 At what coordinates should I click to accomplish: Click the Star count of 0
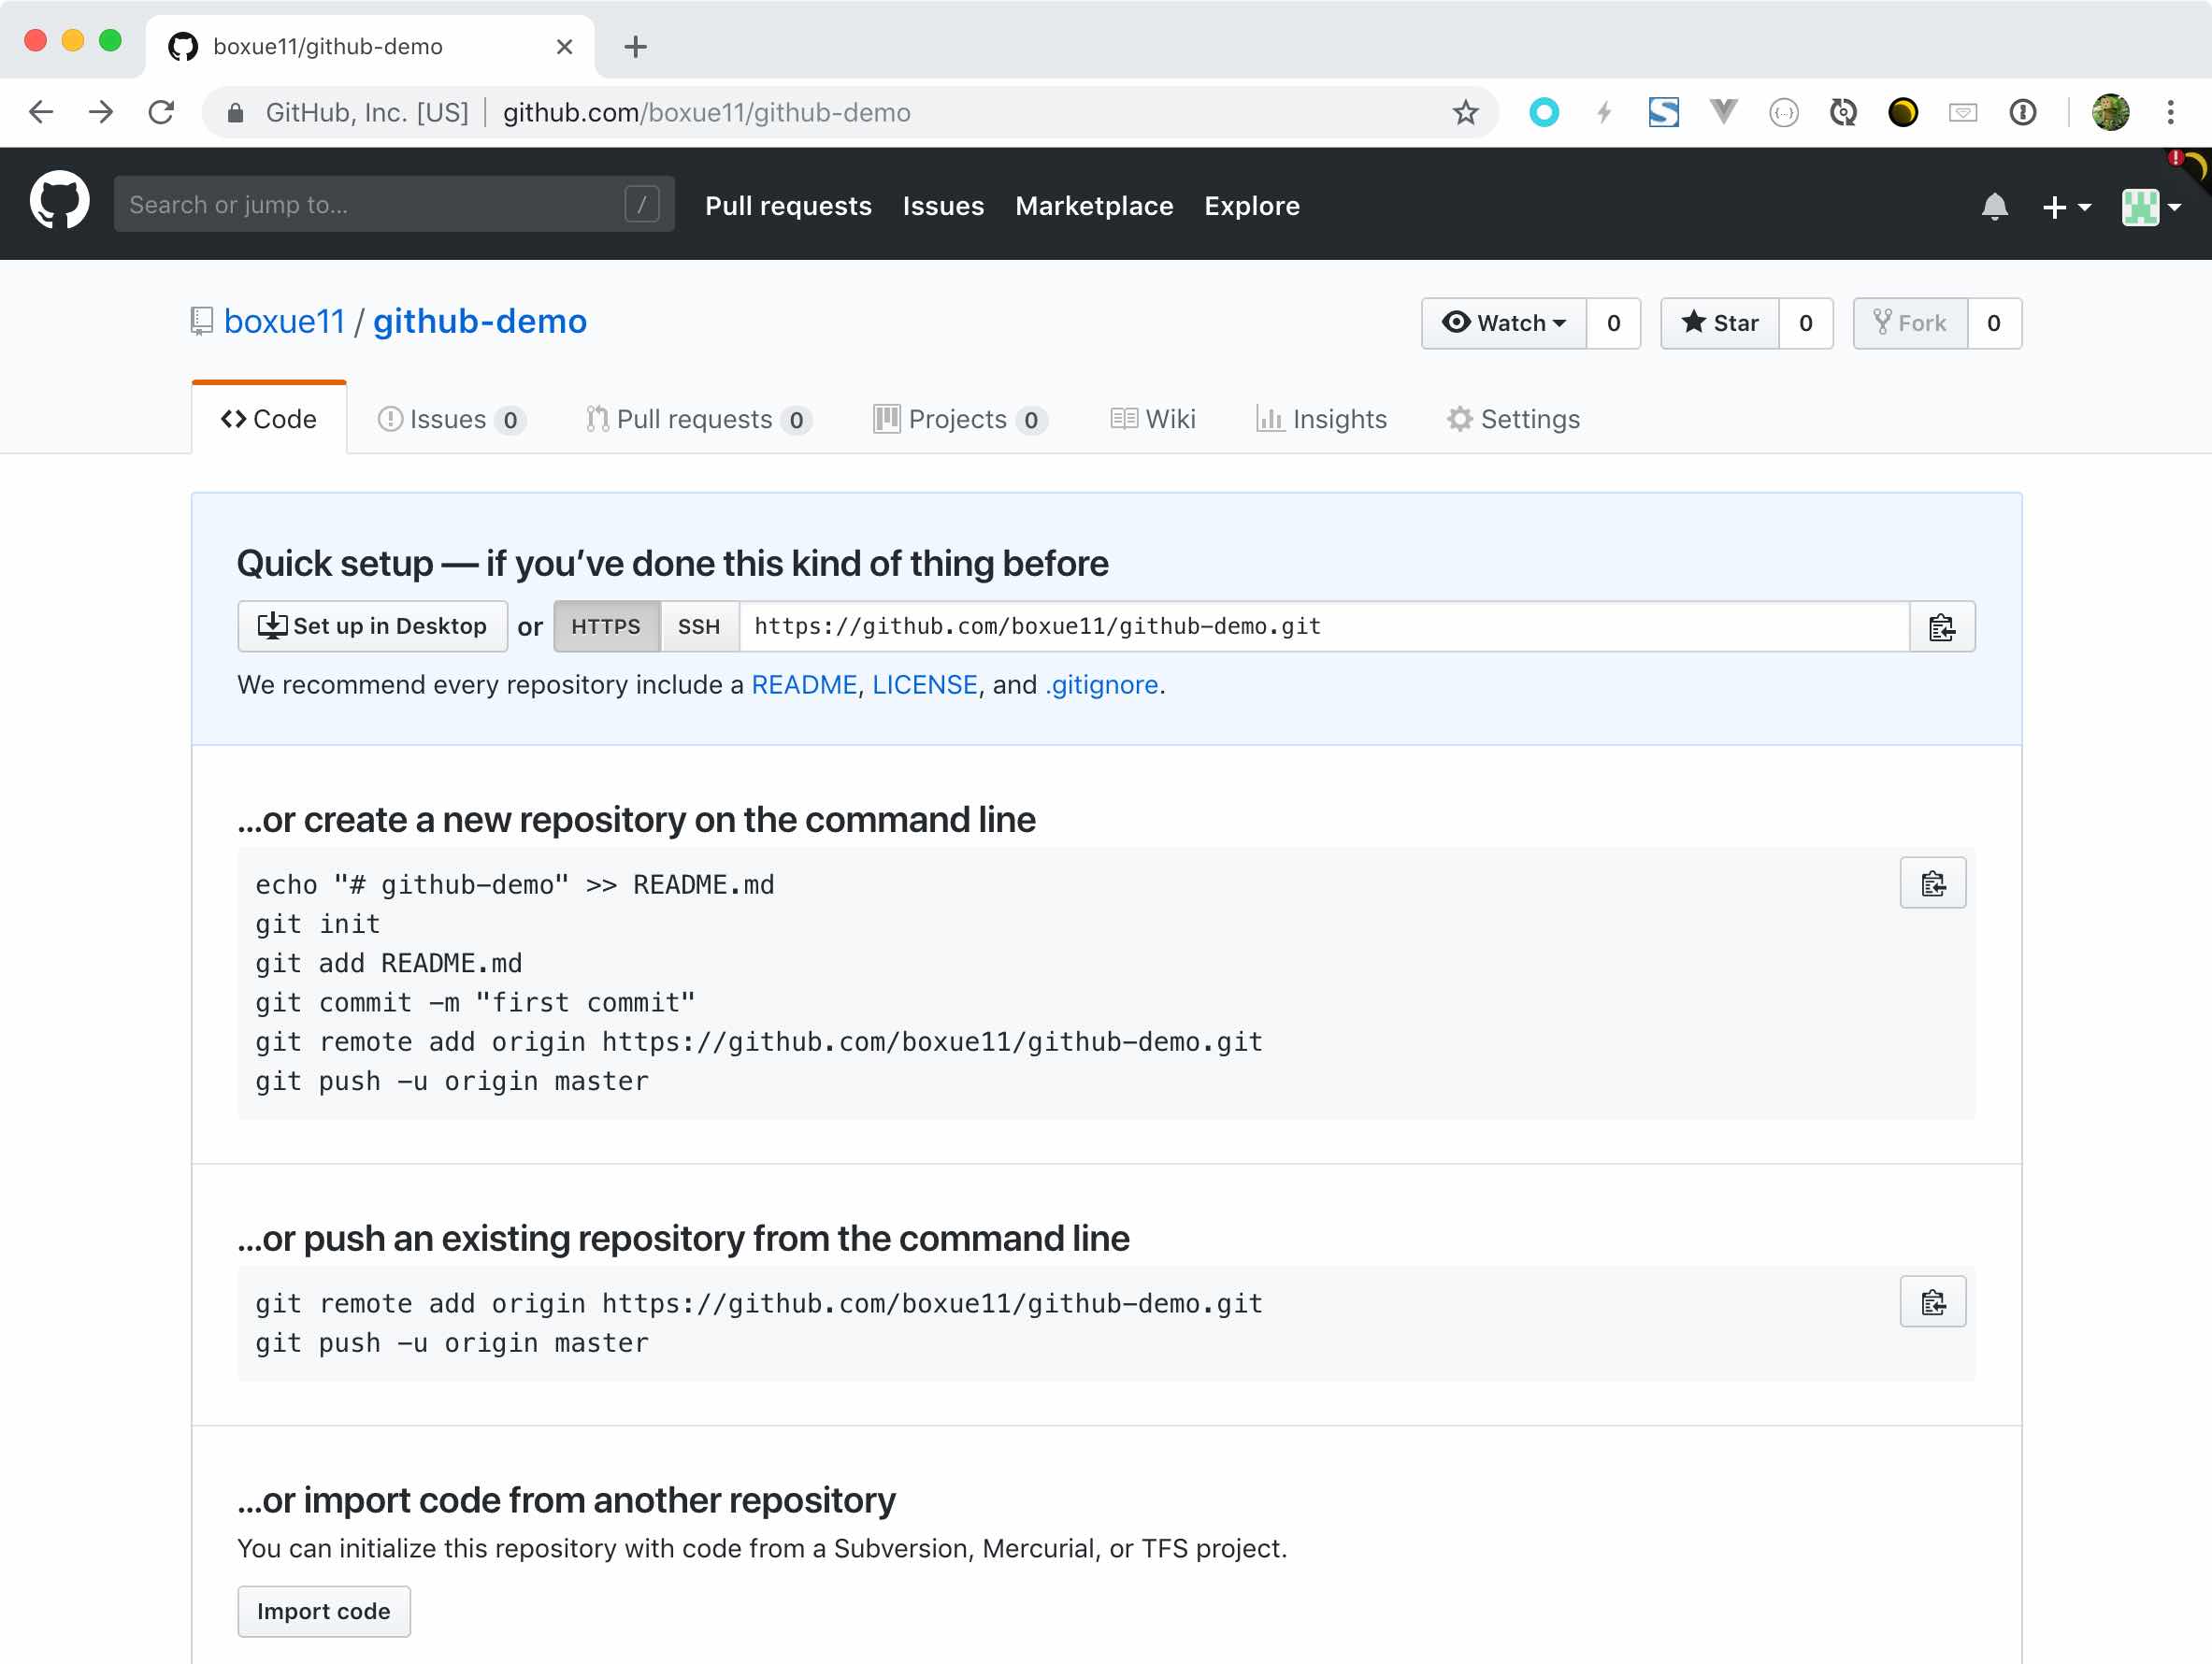click(x=1805, y=323)
